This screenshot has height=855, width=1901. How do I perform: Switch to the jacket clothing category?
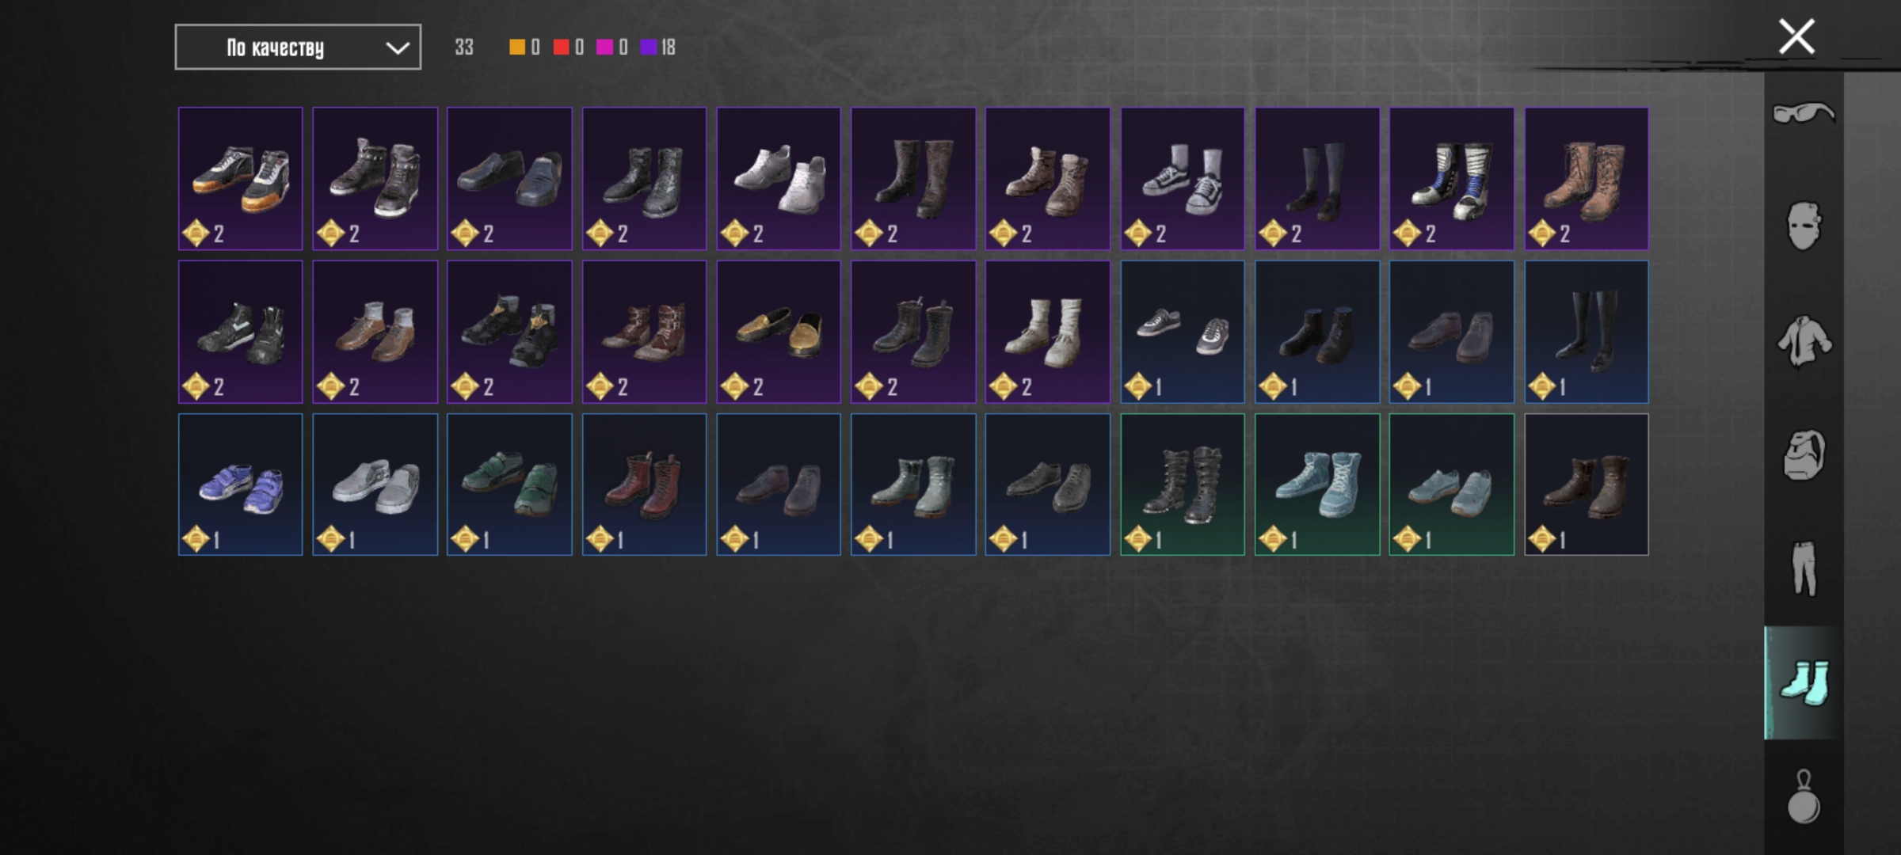tap(1804, 341)
